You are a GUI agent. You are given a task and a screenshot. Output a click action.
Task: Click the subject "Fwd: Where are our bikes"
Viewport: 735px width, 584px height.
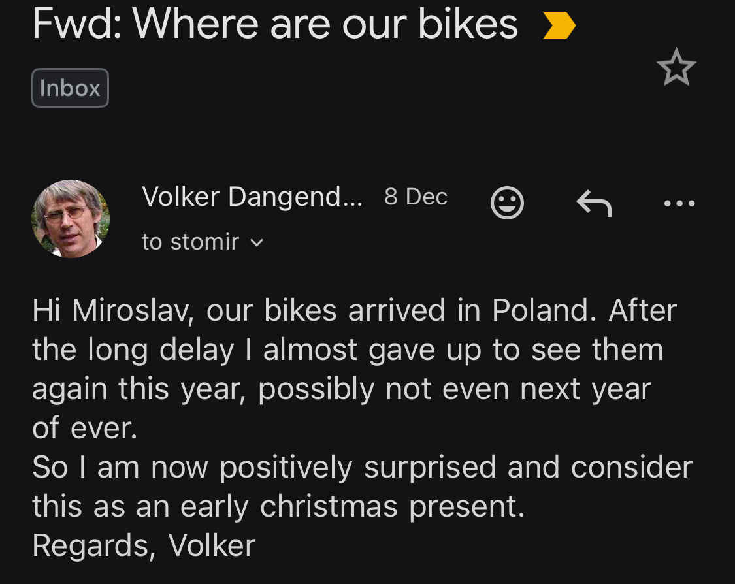coord(275,25)
